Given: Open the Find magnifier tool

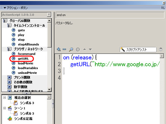Looking at the screenshot, I should (x=71, y=50).
